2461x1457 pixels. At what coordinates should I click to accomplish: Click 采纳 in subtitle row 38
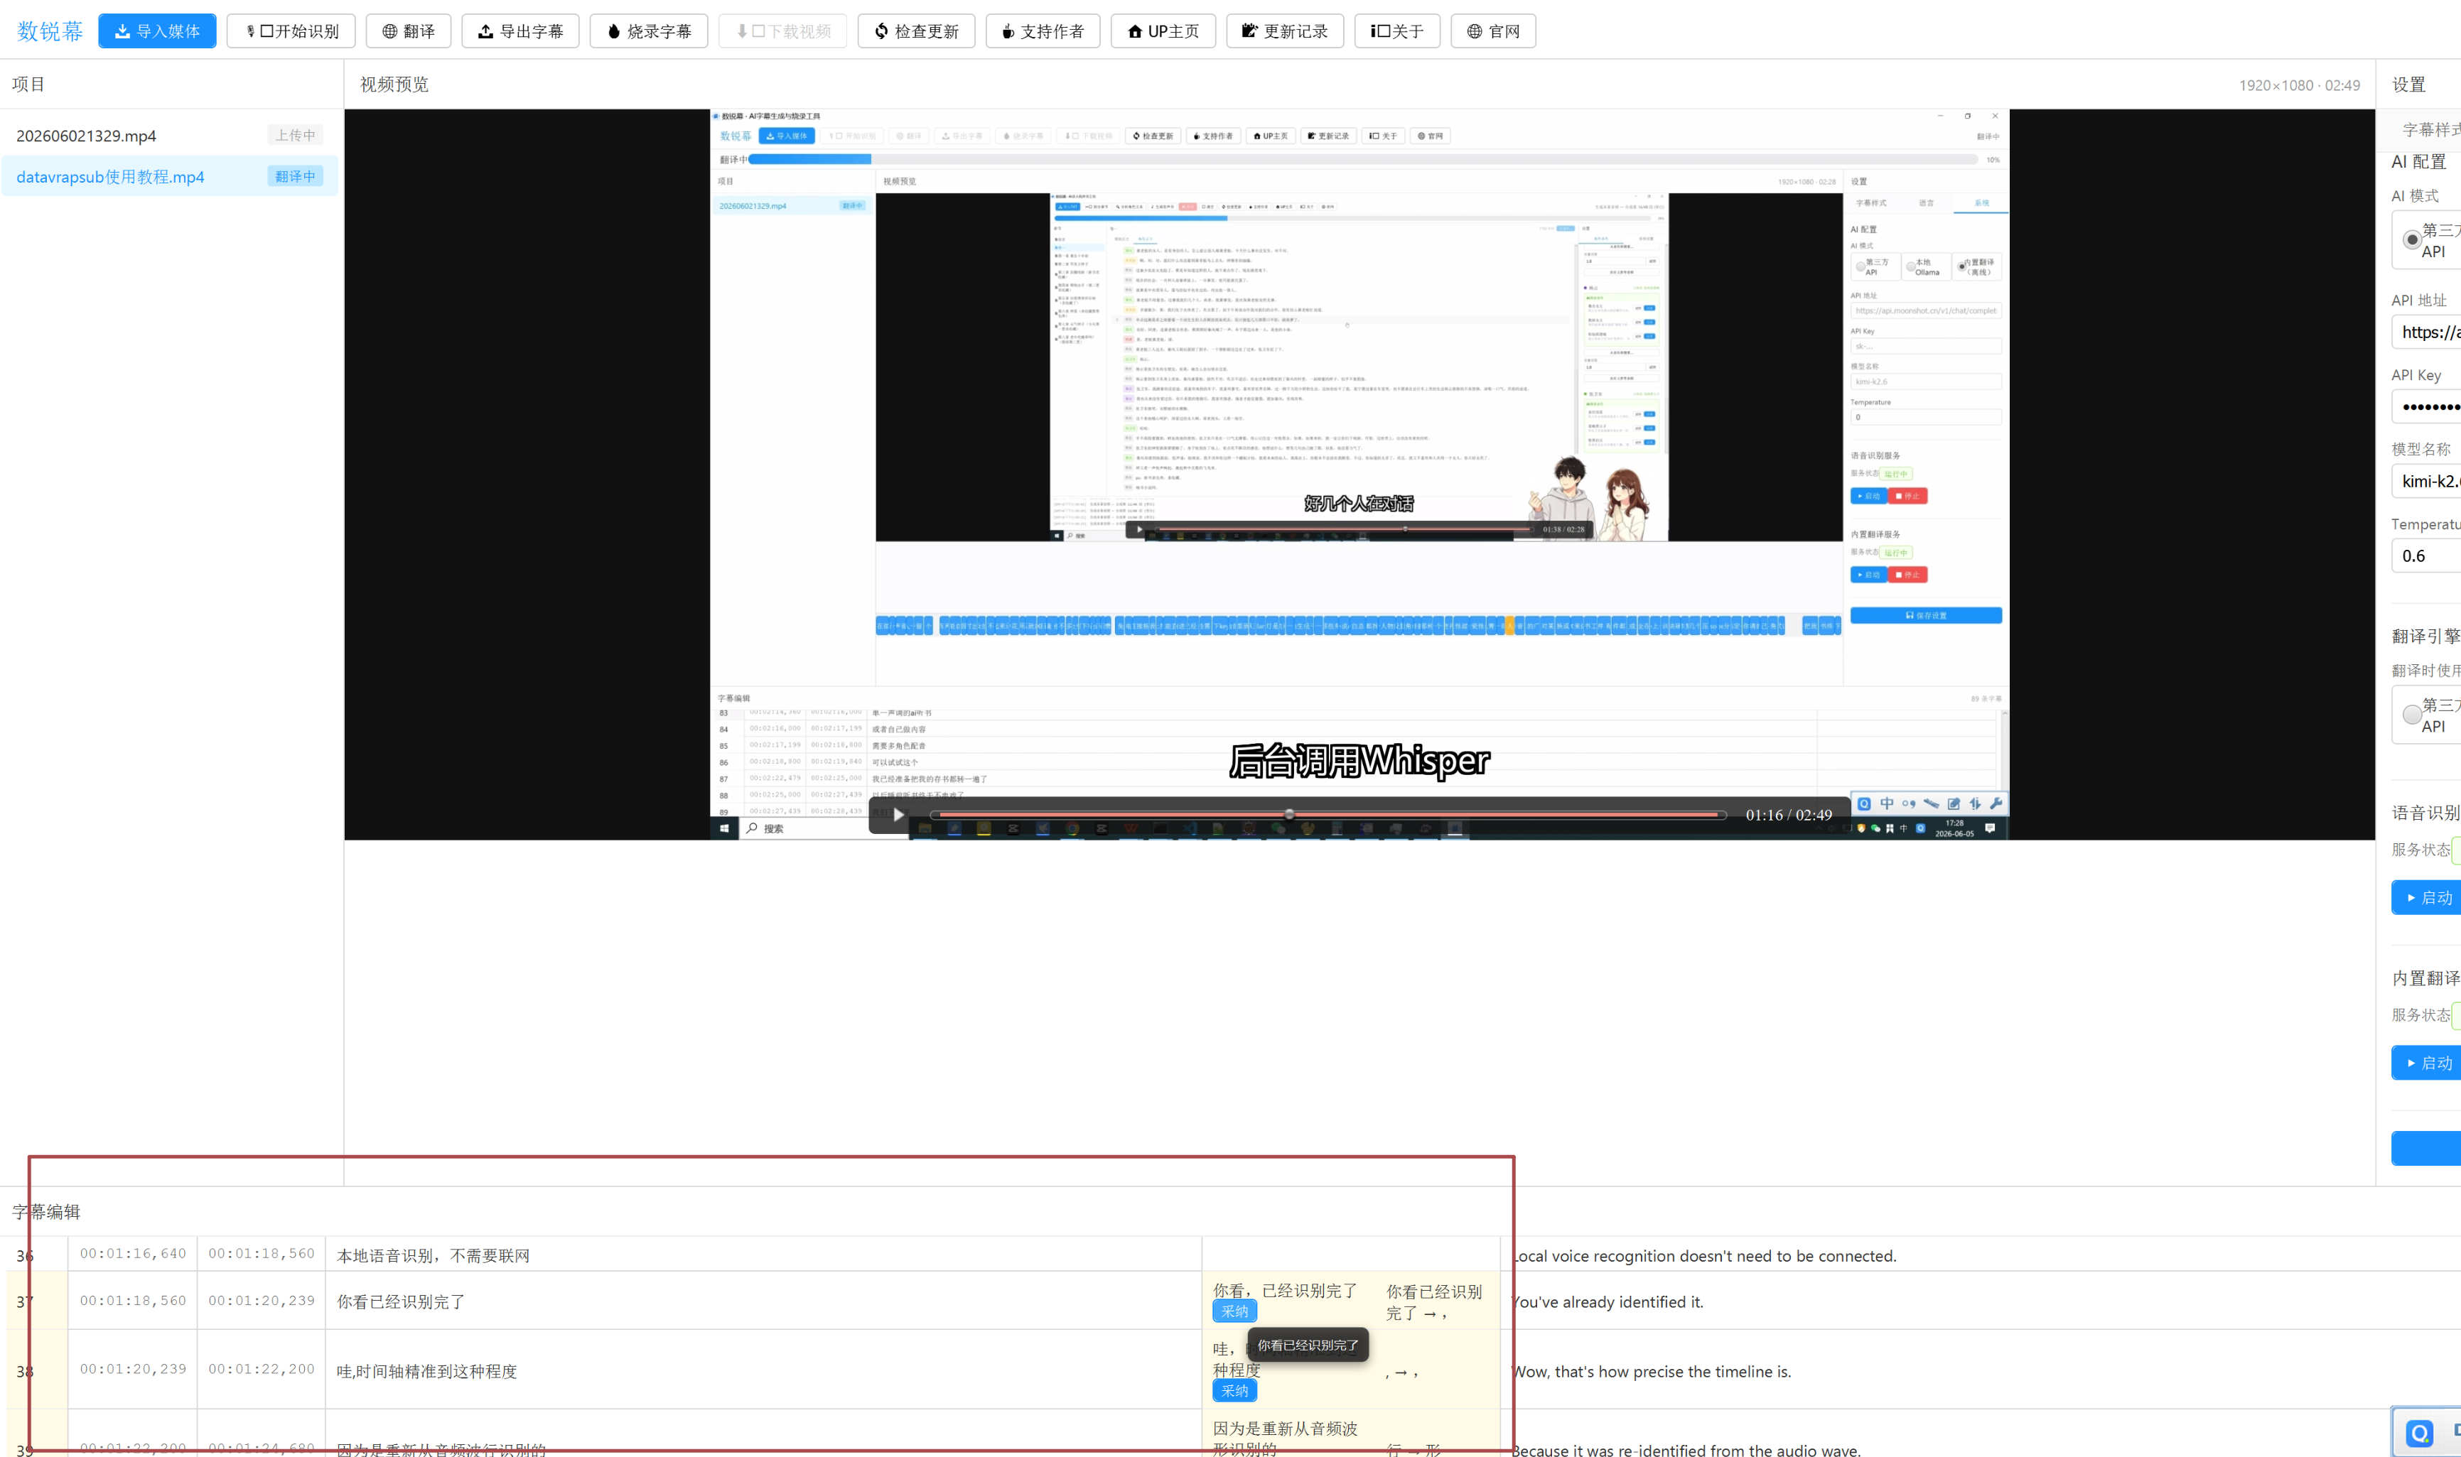click(1234, 1391)
